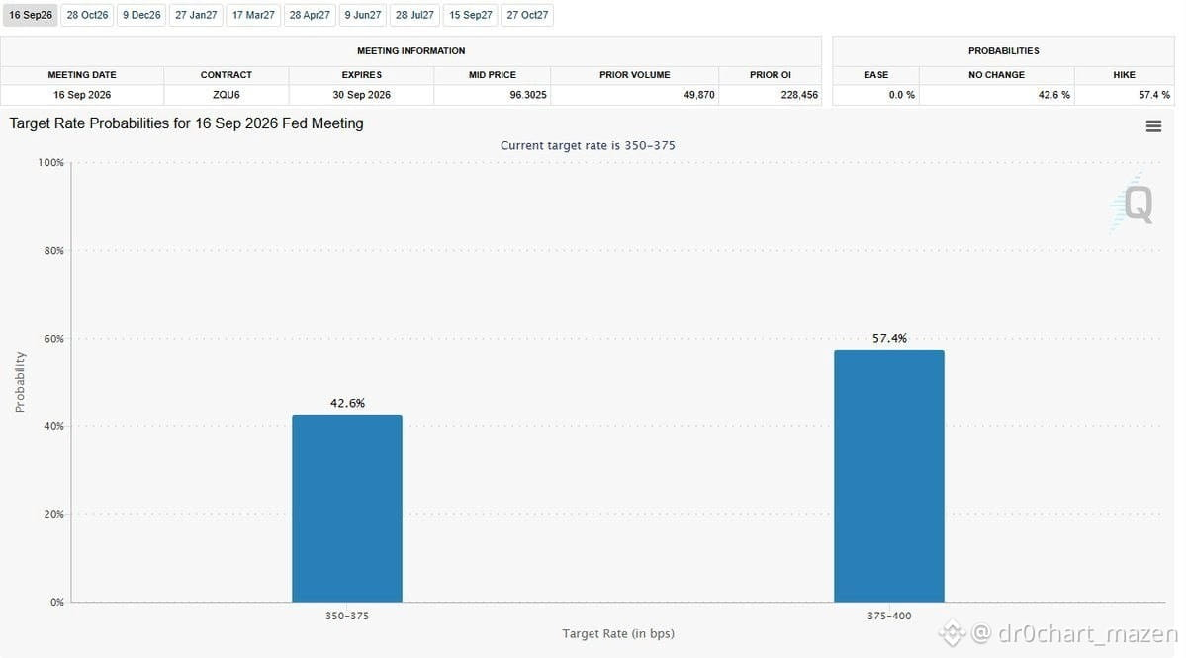Open the 28 Apr27 meeting tab
Viewport: 1186px width, 658px height.
tap(310, 15)
